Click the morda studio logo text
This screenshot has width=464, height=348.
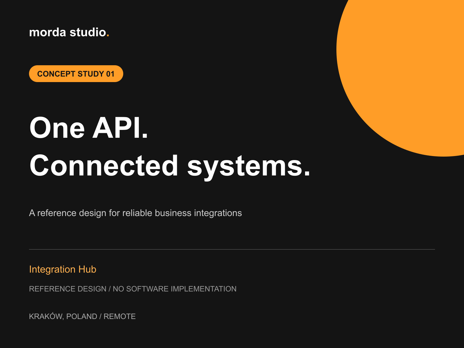coord(69,32)
